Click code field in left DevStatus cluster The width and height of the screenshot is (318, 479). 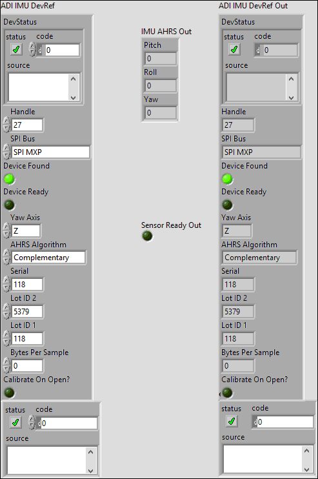(62, 50)
